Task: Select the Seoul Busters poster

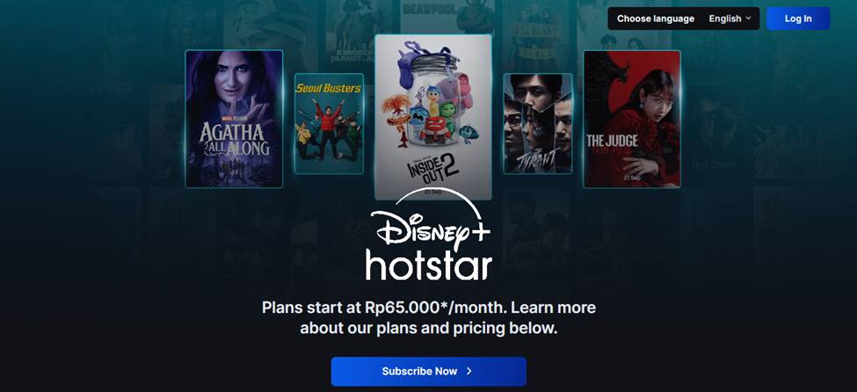Action: (x=329, y=124)
